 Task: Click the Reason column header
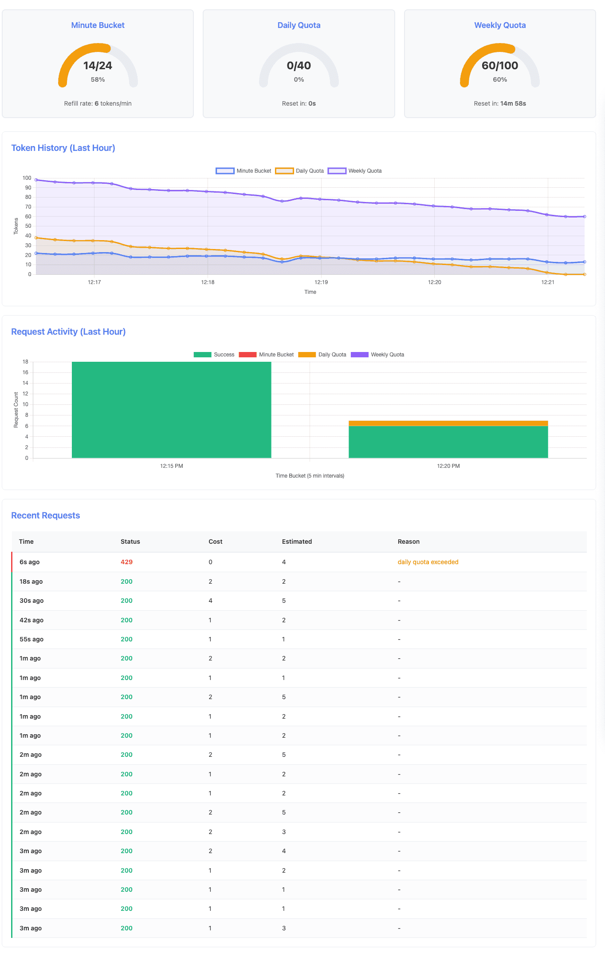coord(409,542)
